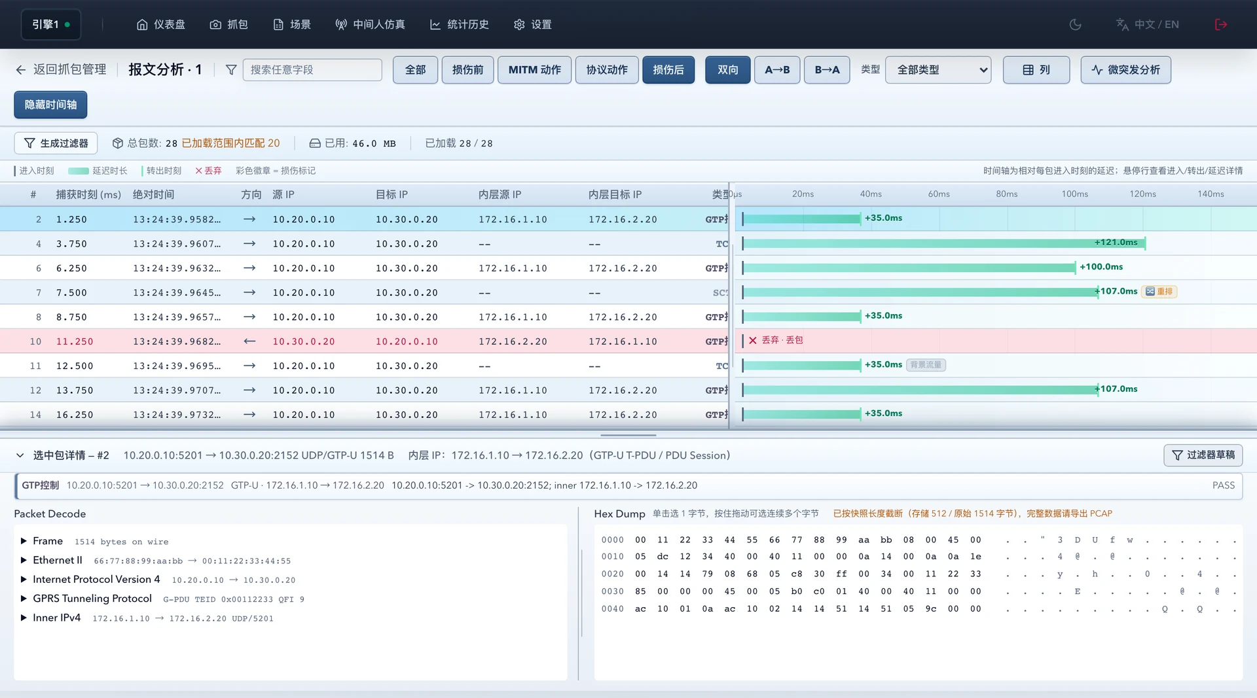
Task: Click the red logout icon
Action: (x=1220, y=24)
